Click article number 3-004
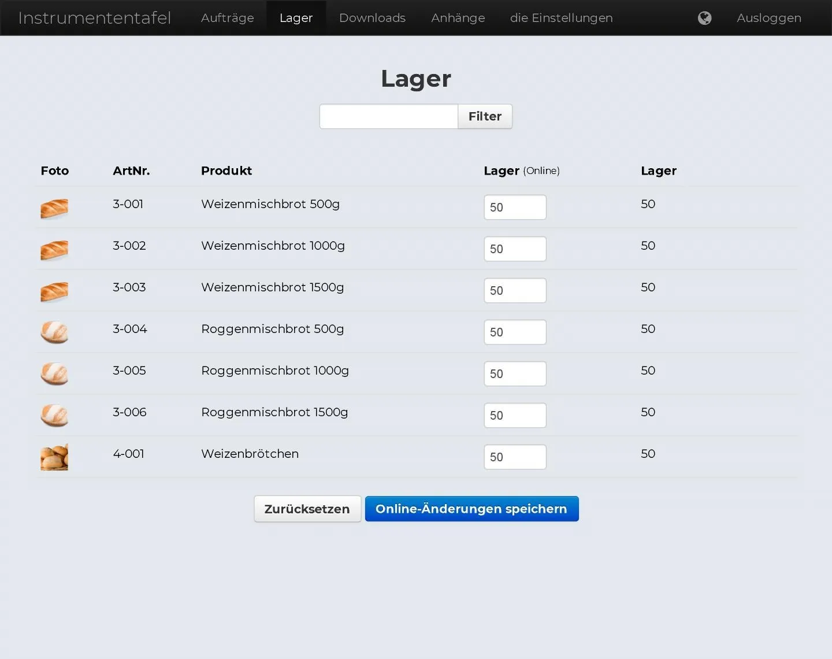832x659 pixels. (x=130, y=329)
